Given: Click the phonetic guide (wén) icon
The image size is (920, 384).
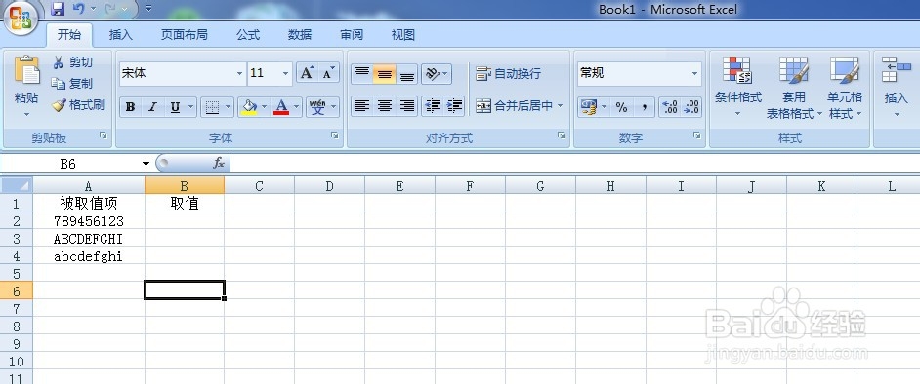Looking at the screenshot, I should (x=318, y=107).
